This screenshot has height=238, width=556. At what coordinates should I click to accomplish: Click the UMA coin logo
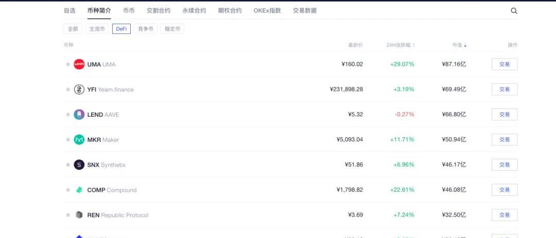[x=79, y=64]
